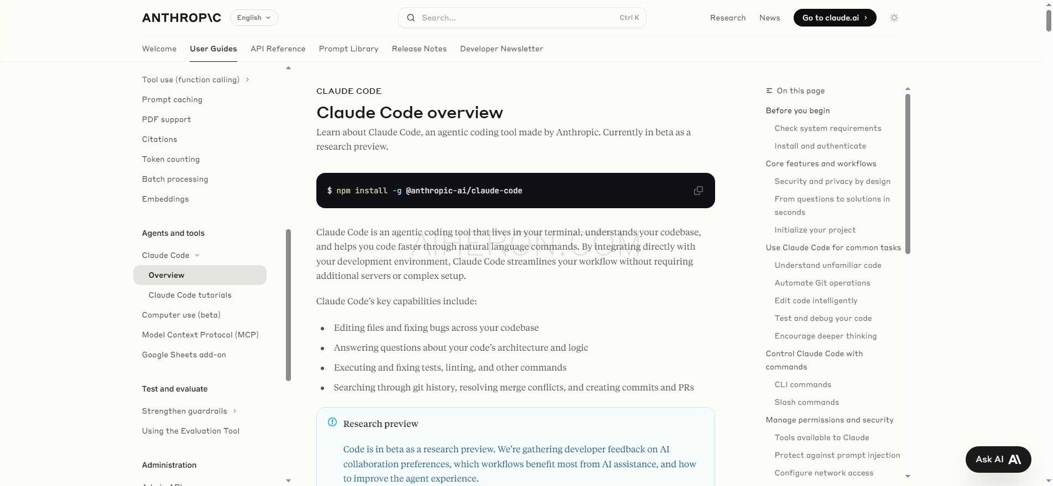Jump to Check system requirements
The image size is (1053, 486).
828,128
